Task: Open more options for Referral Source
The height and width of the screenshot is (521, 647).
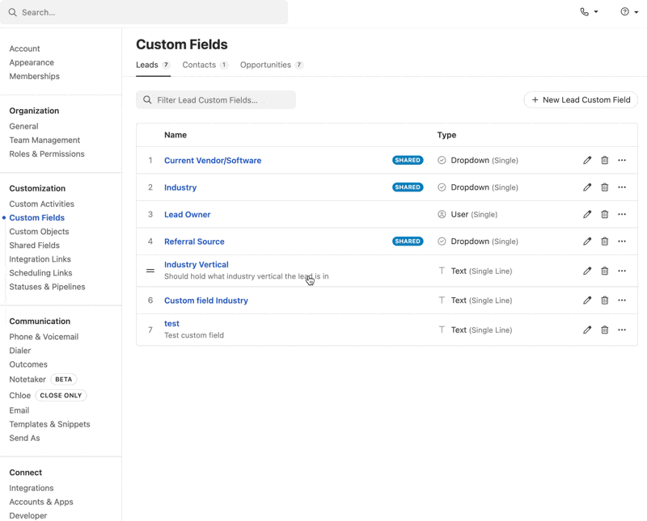Action: pos(622,242)
